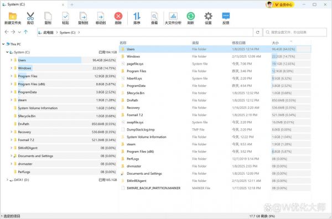The width and height of the screenshot is (332, 219).
Task: Expand breadcrumb chevron after System (C:)
Action: click(79, 33)
